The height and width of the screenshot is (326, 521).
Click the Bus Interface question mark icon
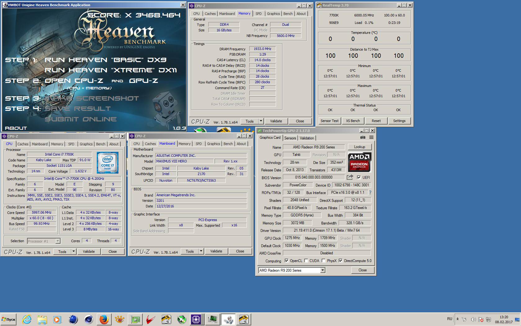tap(370, 192)
